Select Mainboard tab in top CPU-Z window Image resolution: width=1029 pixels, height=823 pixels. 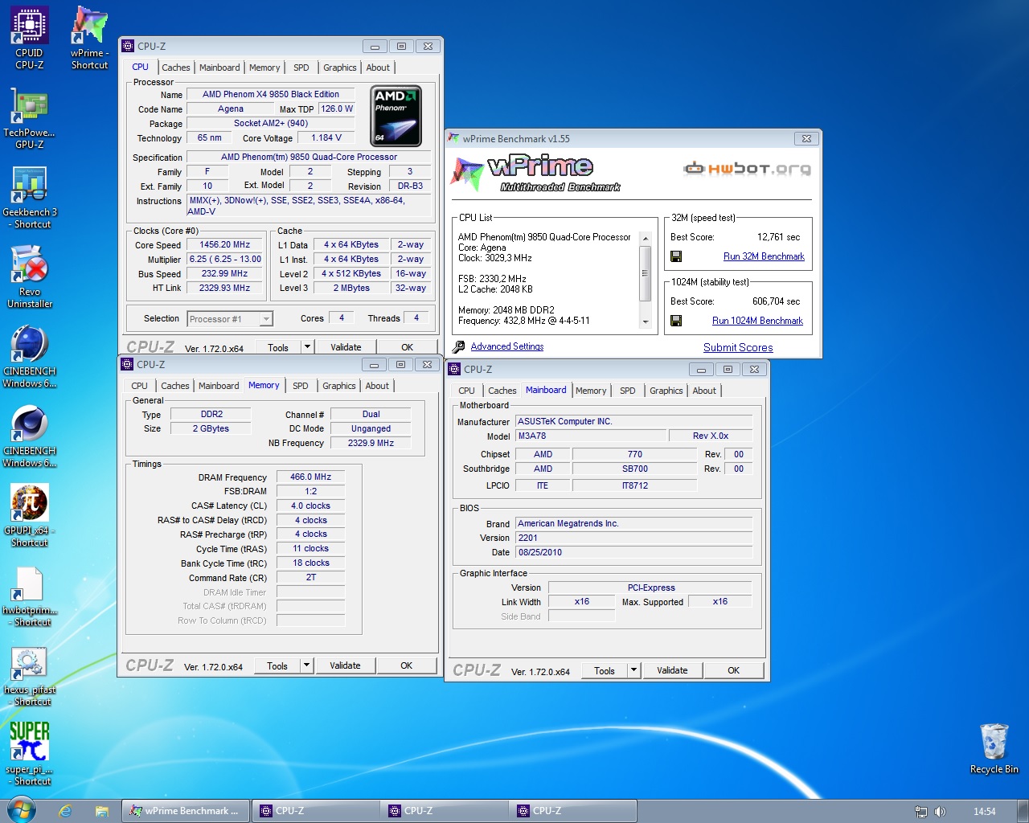[219, 68]
